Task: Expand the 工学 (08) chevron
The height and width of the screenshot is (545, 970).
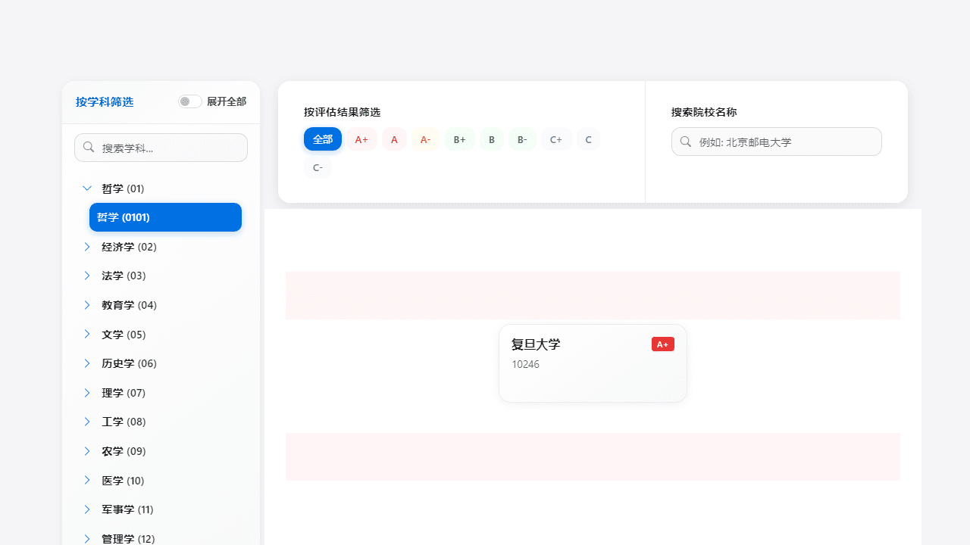Action: [87, 422]
